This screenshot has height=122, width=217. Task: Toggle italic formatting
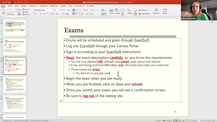[38, 14]
